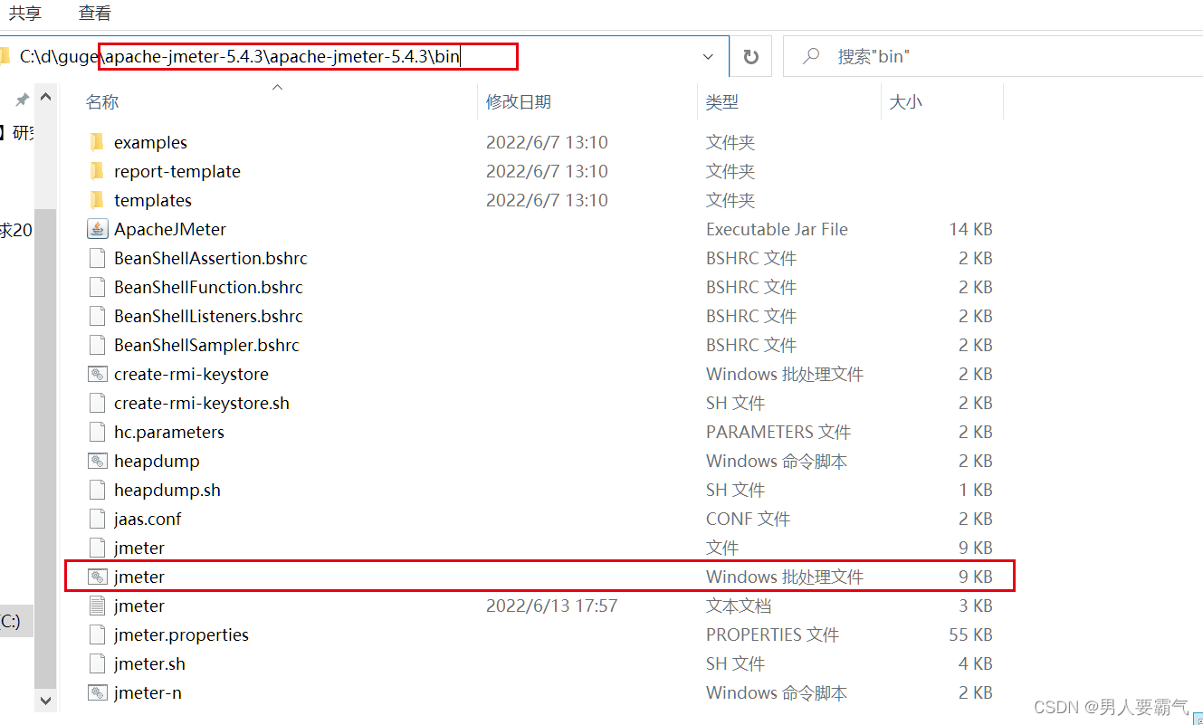Click the heapdump command script icon
Image resolution: width=1203 pixels, height=725 pixels.
tap(98, 461)
